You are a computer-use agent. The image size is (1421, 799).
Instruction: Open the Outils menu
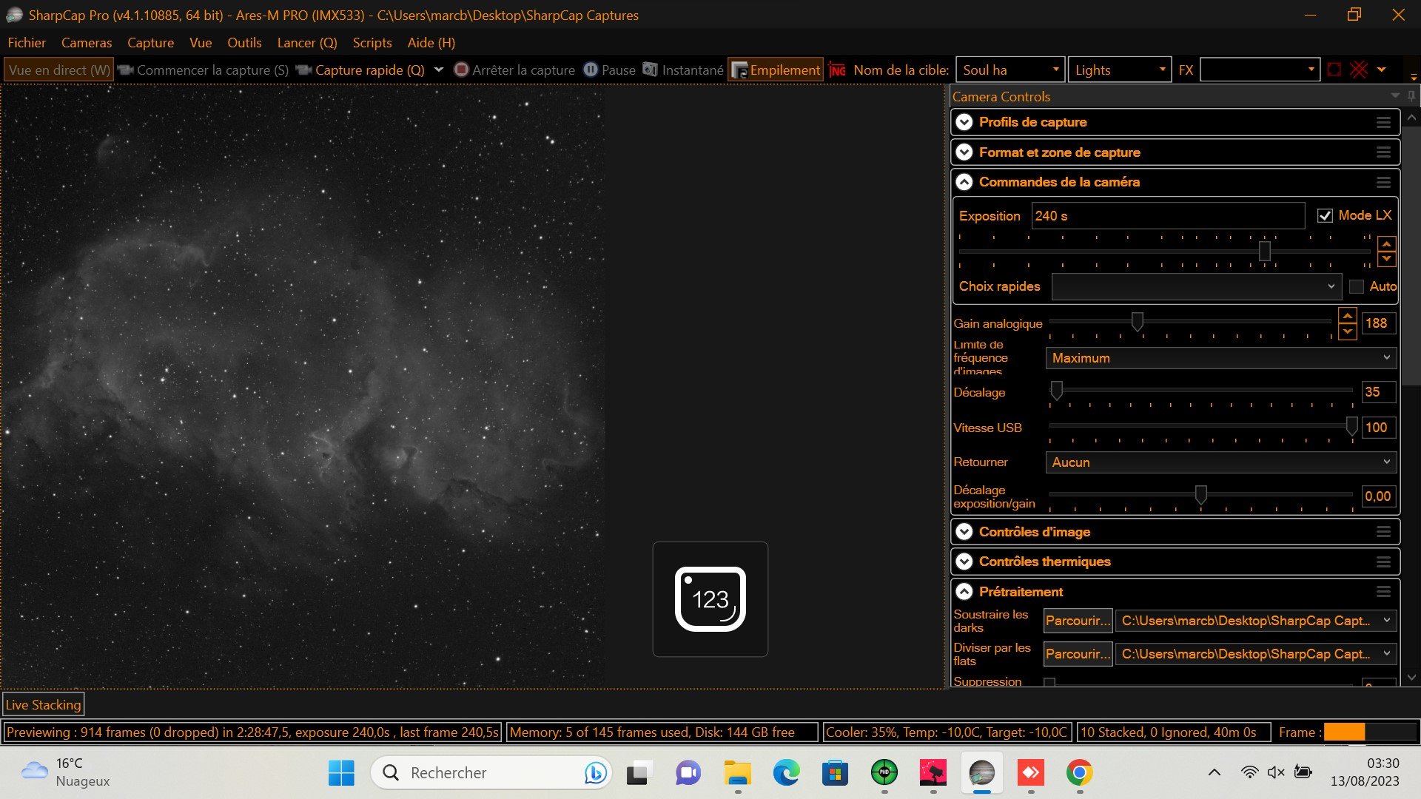pyautogui.click(x=244, y=43)
